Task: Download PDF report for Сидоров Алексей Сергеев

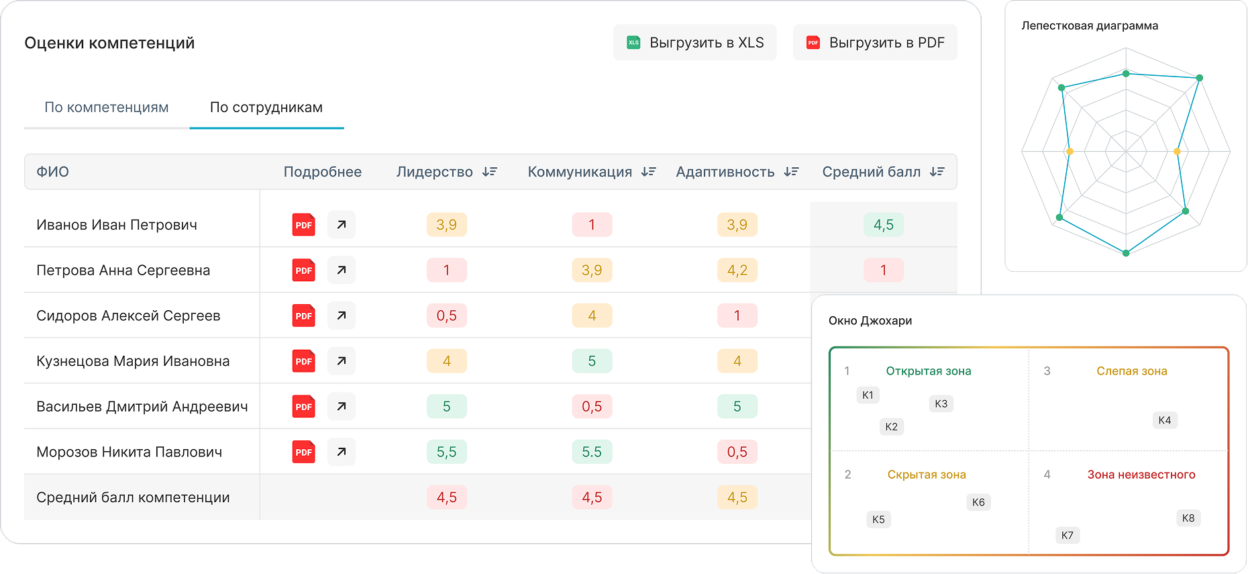Action: (304, 316)
